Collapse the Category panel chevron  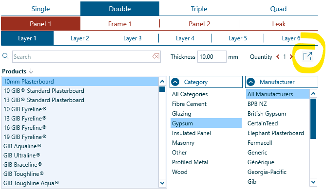[x=175, y=82]
